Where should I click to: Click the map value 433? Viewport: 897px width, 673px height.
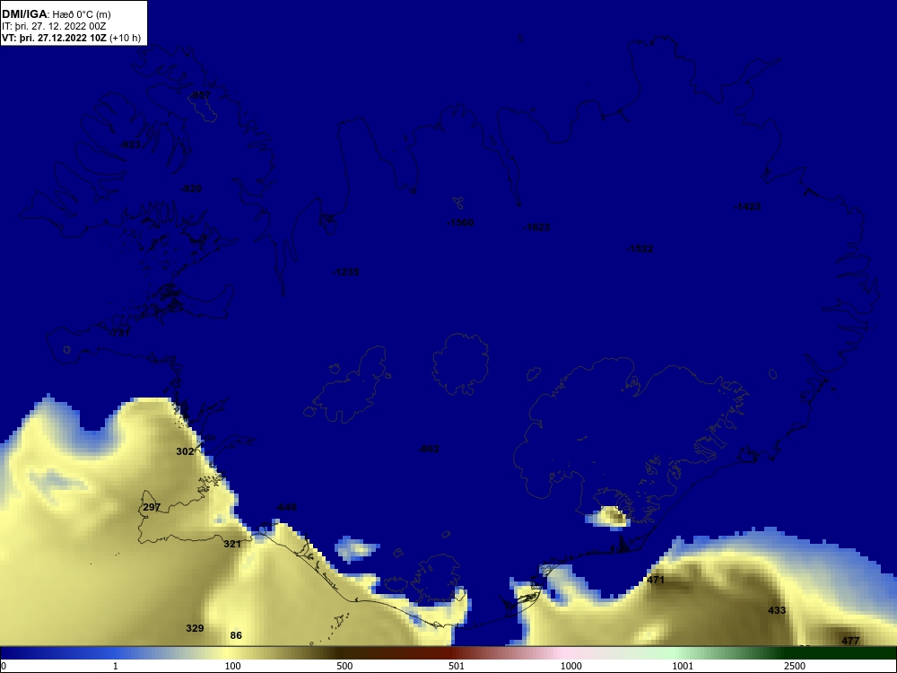coord(777,610)
